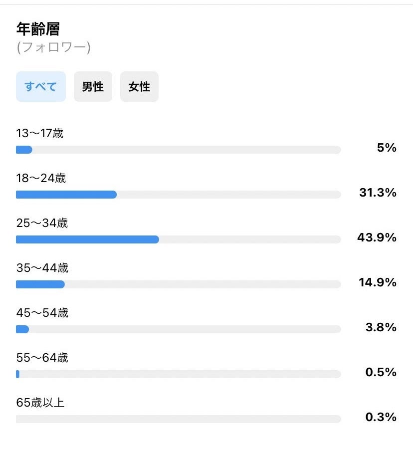Click the 5% percentage value

point(387,148)
